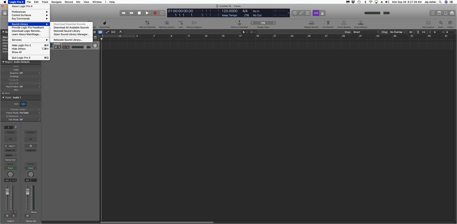The width and height of the screenshot is (457, 224).
Task: Open the Drag mode No Overlap dropdown
Action: click(398, 32)
